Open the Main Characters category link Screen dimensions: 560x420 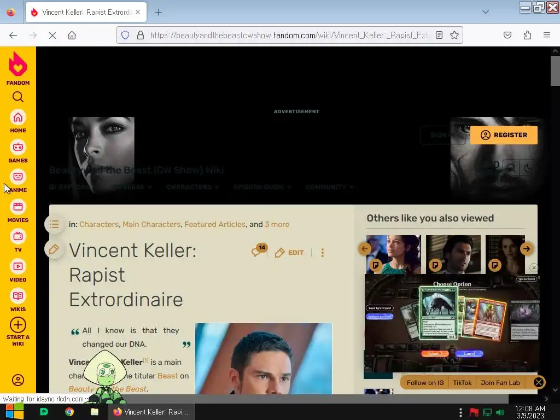pos(151,224)
